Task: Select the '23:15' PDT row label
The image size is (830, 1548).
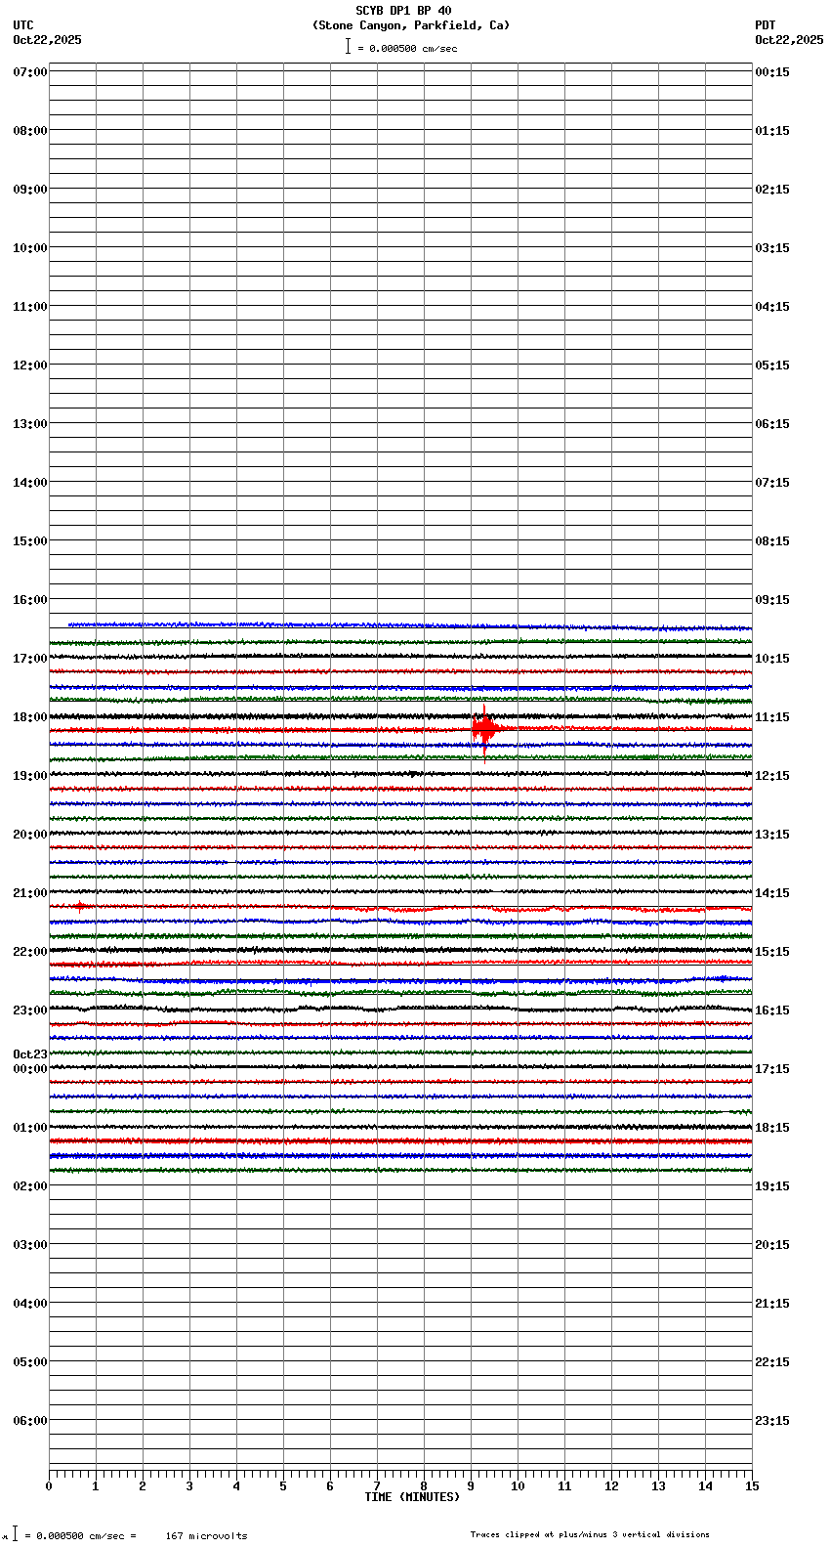Action: pos(772,1421)
